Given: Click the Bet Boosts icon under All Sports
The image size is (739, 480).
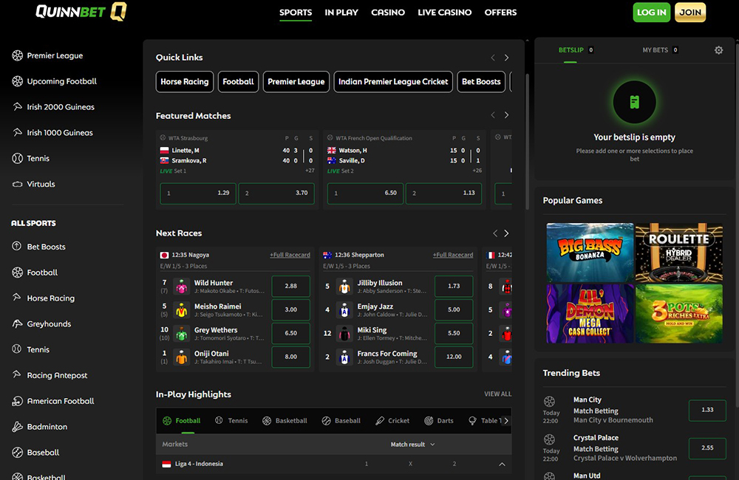Looking at the screenshot, I should (18, 247).
